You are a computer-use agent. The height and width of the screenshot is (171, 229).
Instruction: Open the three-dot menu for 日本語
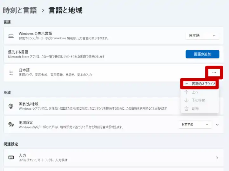214,73
